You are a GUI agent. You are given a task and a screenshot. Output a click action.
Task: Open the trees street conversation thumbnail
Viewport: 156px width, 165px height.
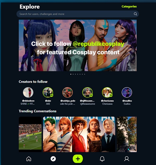click(x=127, y=134)
